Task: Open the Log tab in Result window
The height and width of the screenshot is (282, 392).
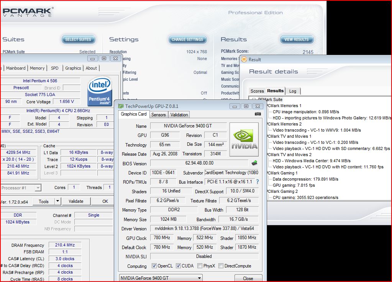Action: point(293,91)
